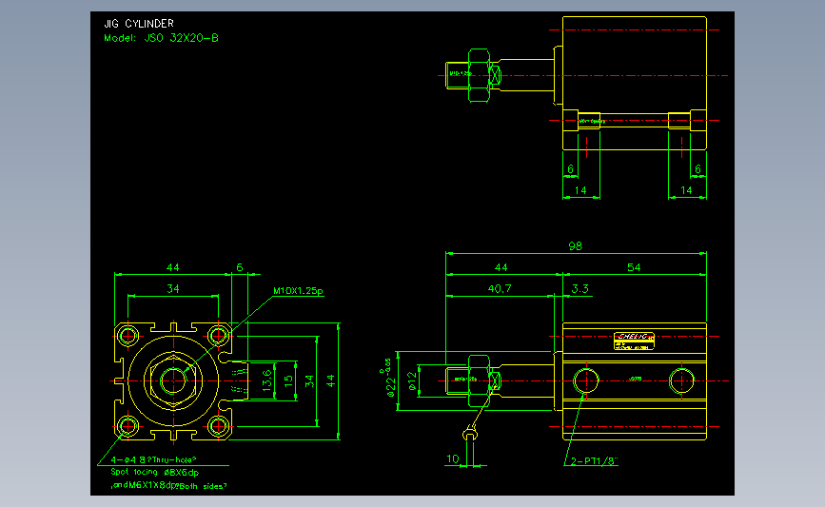The image size is (825, 507).
Task: Select the port circle the 2-PT1/8 leader touches
Action: [x=585, y=380]
